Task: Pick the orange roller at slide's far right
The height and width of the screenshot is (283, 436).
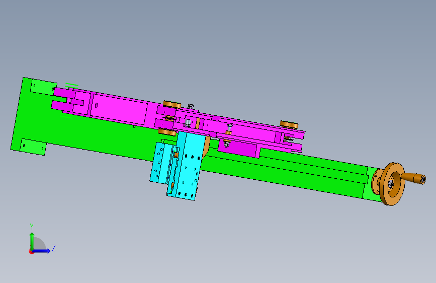Action: coord(289,124)
